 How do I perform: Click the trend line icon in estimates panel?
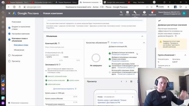pyautogui.click(x=159, y=21)
